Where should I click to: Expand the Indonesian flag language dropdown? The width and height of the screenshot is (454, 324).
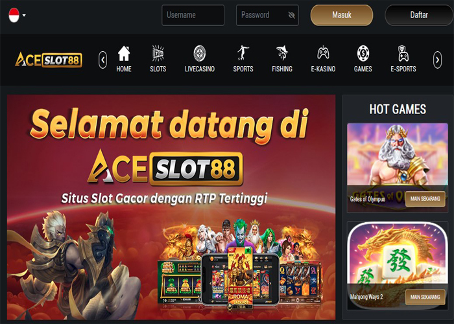(17, 15)
